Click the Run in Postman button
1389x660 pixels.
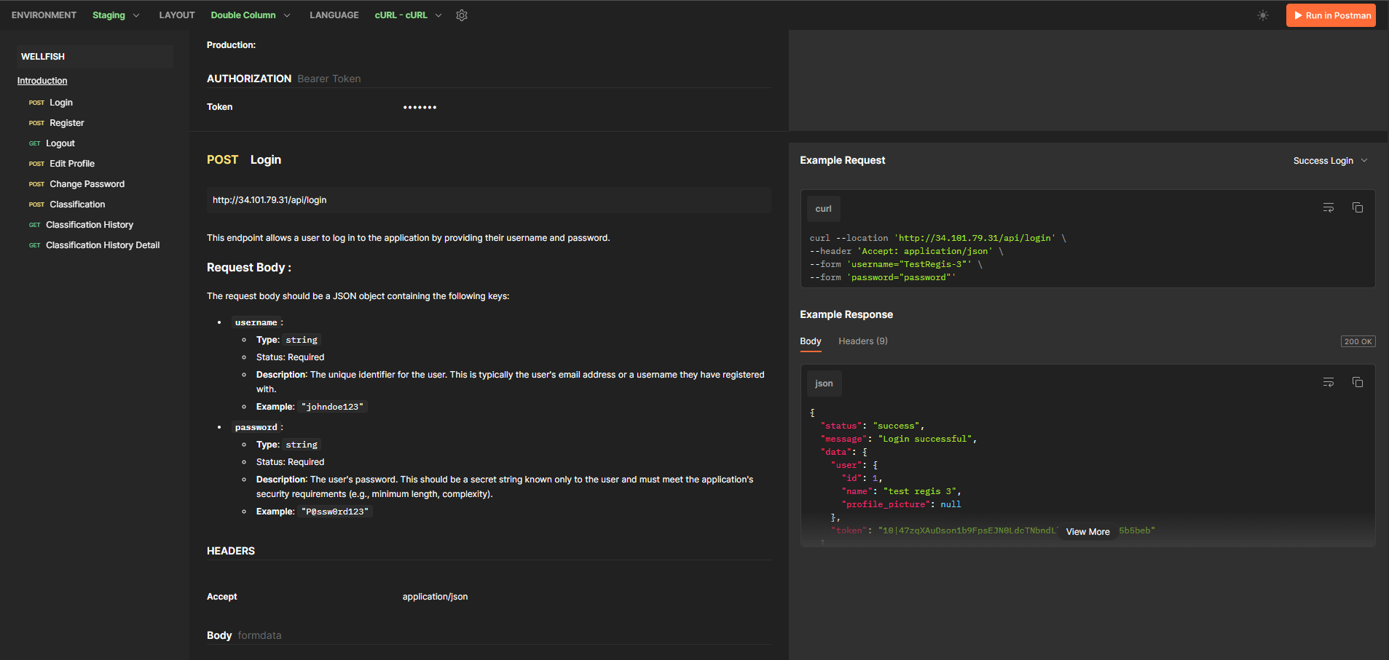coord(1331,15)
